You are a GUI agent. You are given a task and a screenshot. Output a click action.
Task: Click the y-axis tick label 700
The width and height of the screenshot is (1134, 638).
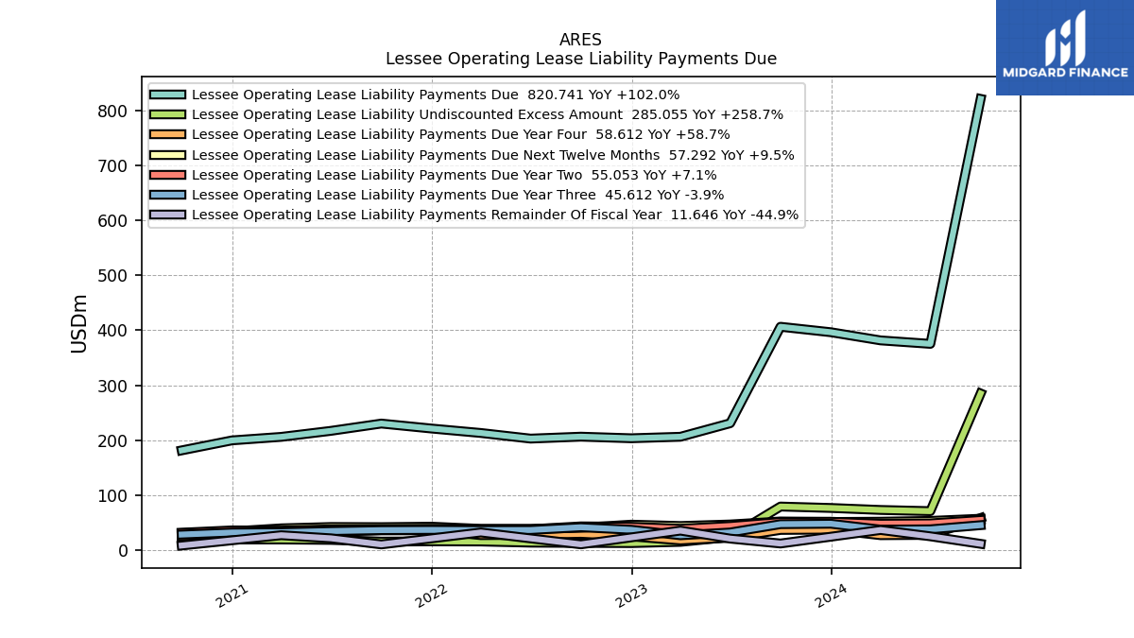coord(114,165)
